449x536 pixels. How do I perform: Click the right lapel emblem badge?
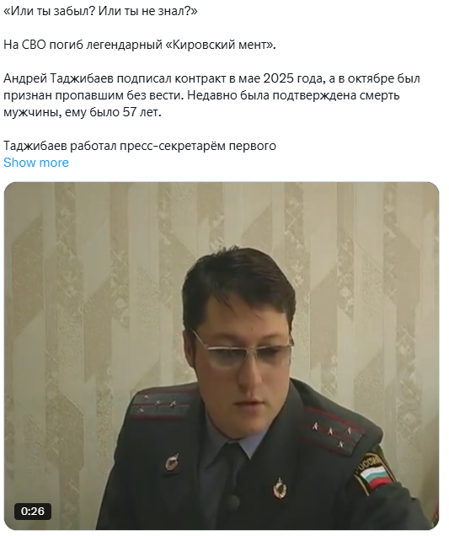click(280, 488)
